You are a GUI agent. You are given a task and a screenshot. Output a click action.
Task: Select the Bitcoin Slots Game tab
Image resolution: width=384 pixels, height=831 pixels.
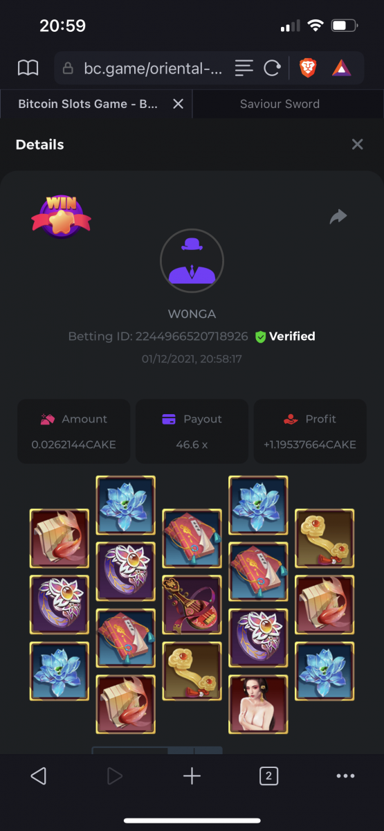pyautogui.click(x=87, y=104)
